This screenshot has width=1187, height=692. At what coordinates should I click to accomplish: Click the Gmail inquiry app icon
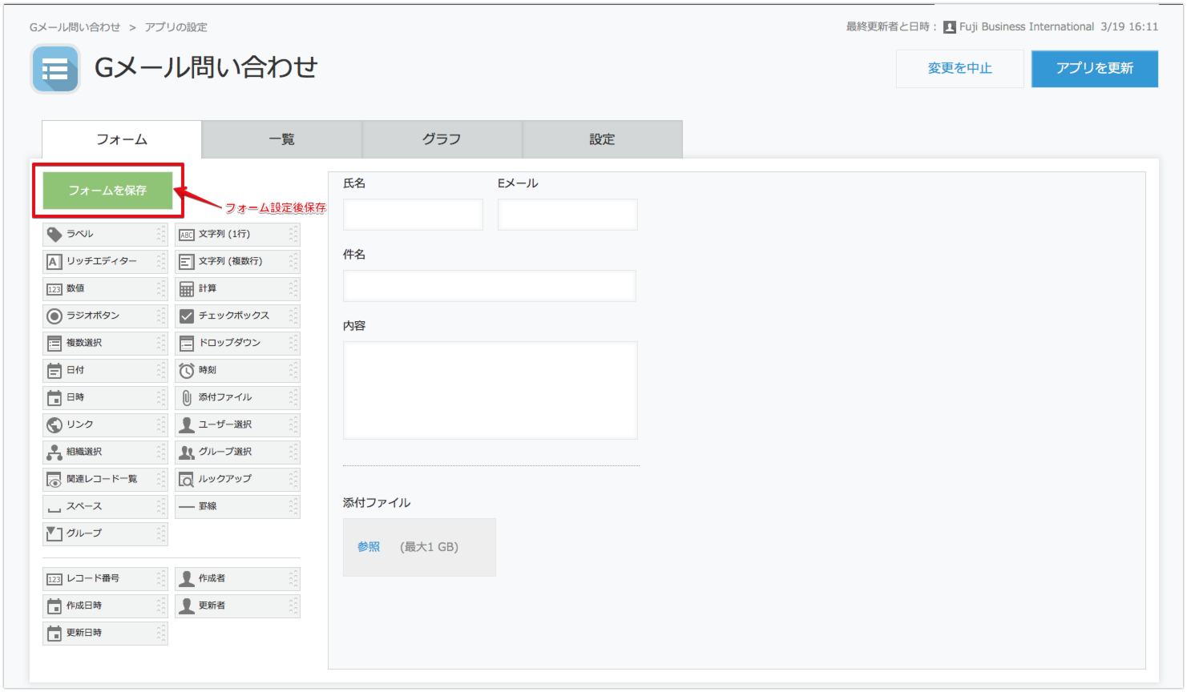55,69
